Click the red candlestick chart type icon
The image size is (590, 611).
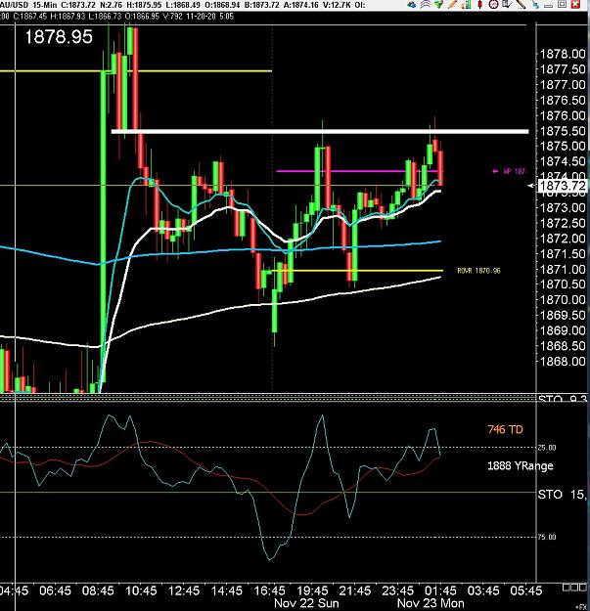(479, 5)
